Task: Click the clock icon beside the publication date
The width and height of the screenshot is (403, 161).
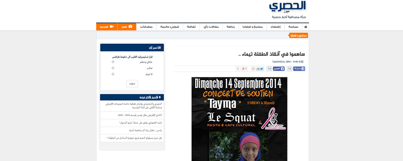Action: click(302, 62)
